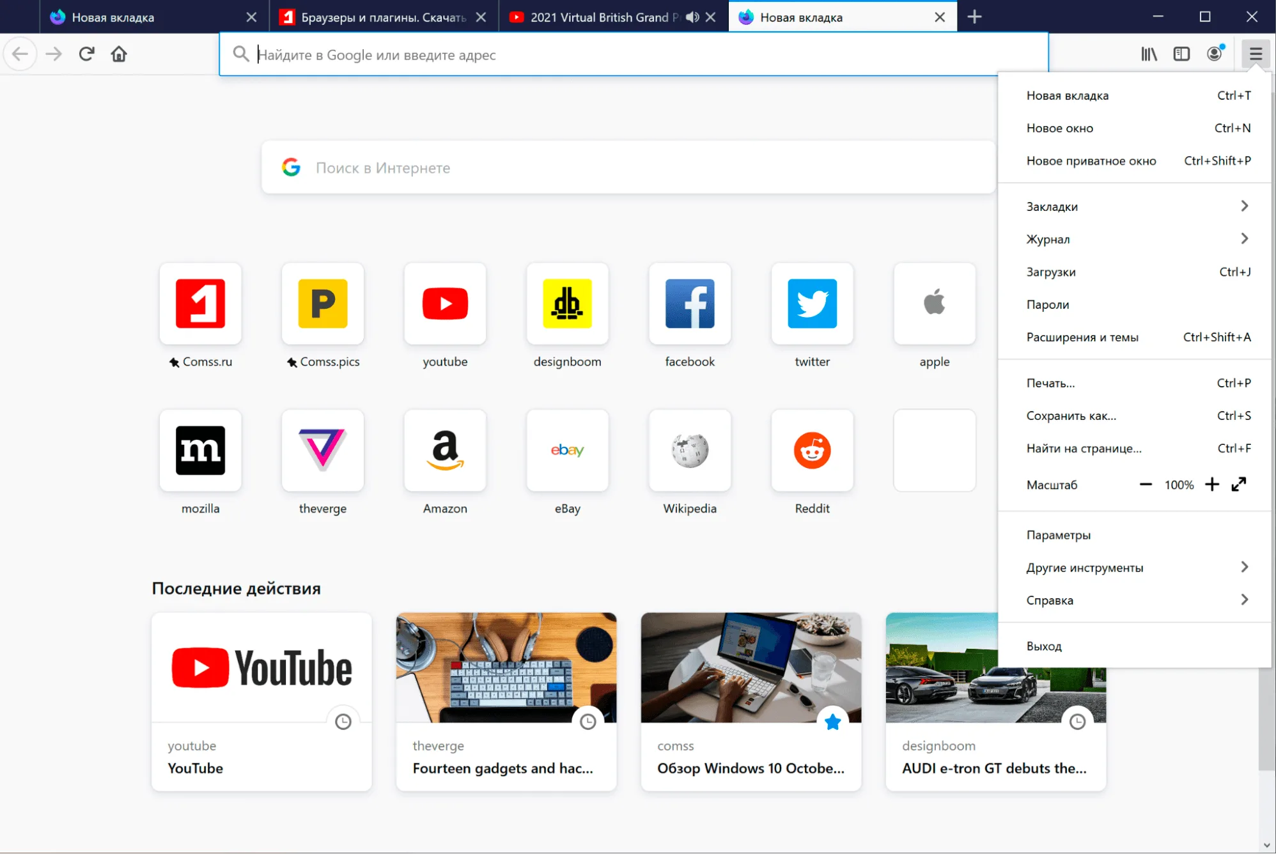1276x854 pixels.
Task: Focus the address bar input
Action: [634, 54]
